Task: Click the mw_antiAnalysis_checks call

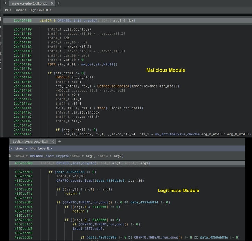Action: click(x=177, y=134)
